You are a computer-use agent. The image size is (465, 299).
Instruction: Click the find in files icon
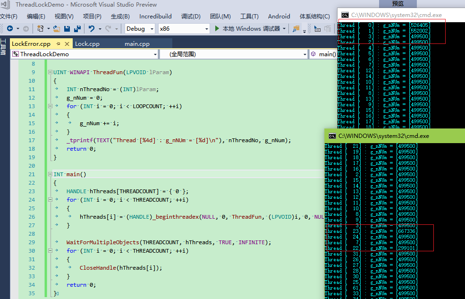point(296,29)
